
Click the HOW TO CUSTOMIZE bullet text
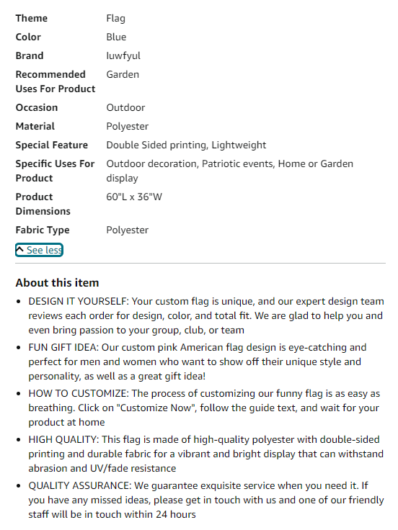point(204,408)
